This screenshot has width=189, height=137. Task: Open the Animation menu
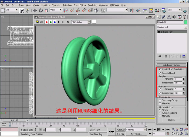click(67, 5)
